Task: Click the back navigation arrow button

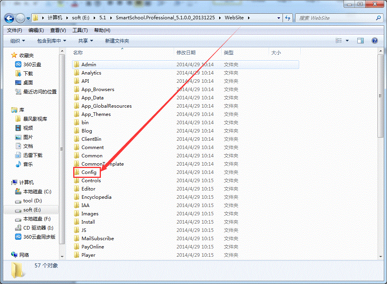Action: (x=10, y=18)
